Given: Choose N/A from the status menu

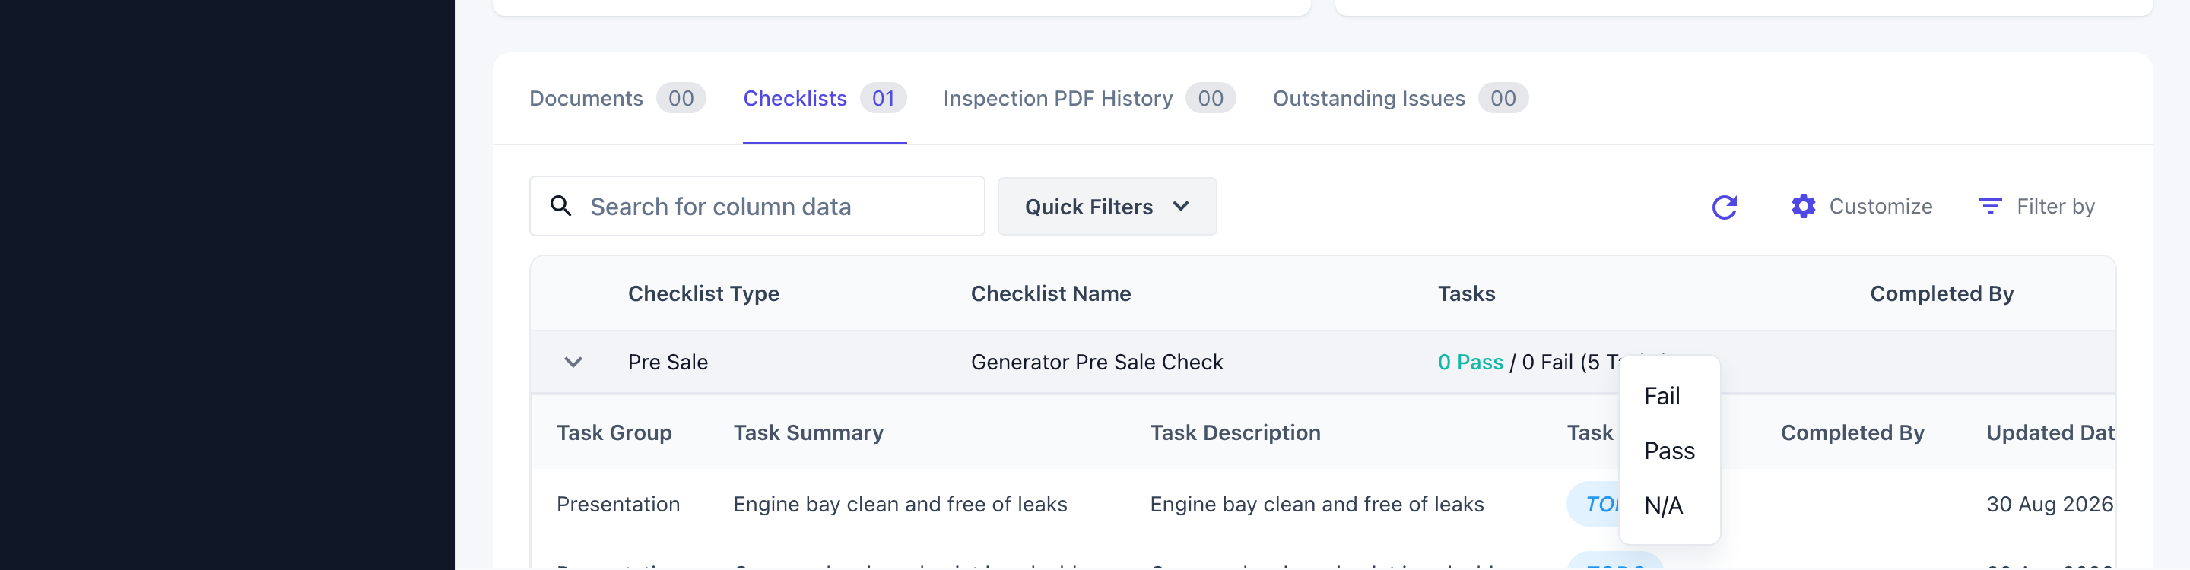Looking at the screenshot, I should coord(1663,505).
